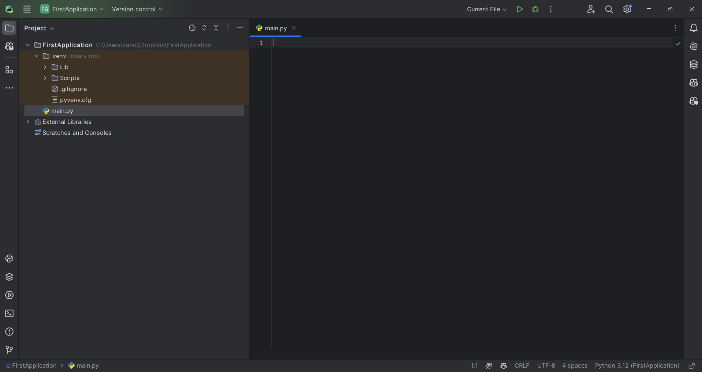Image resolution: width=702 pixels, height=372 pixels.
Task: Open the Python Console tool window
Action: [9, 259]
